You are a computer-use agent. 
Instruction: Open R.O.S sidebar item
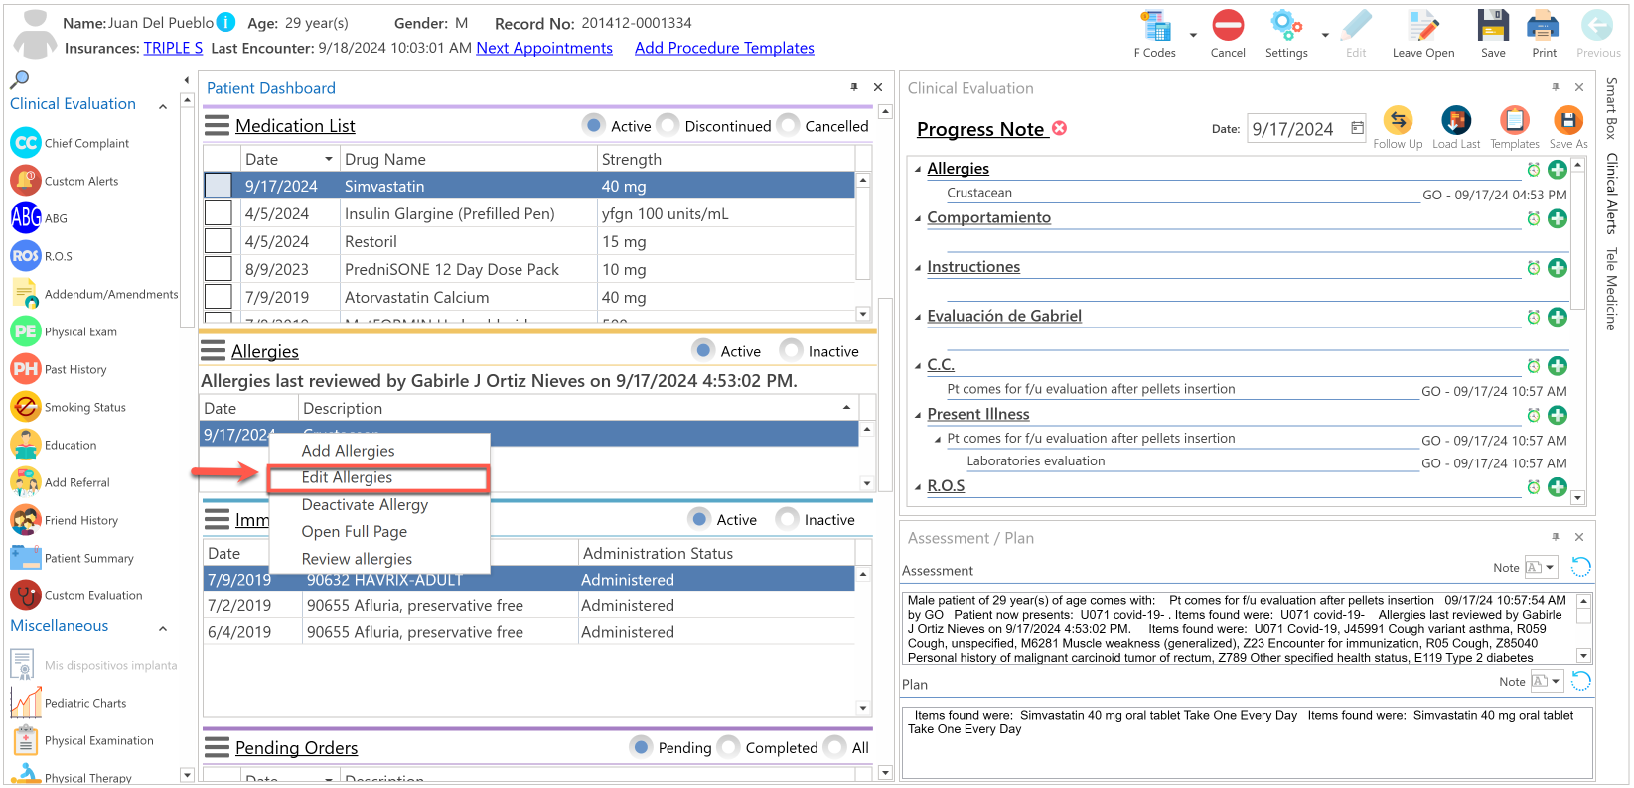click(x=42, y=256)
